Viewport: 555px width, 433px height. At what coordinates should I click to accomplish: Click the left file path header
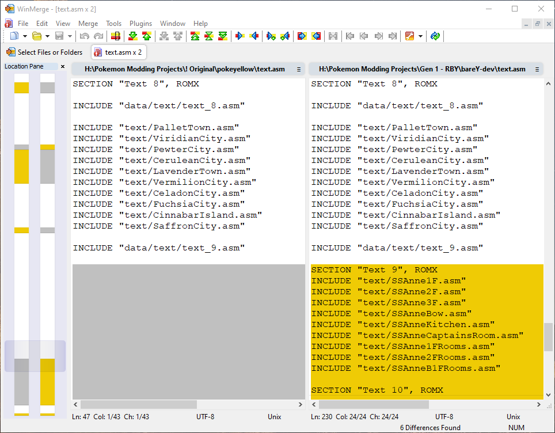point(184,69)
